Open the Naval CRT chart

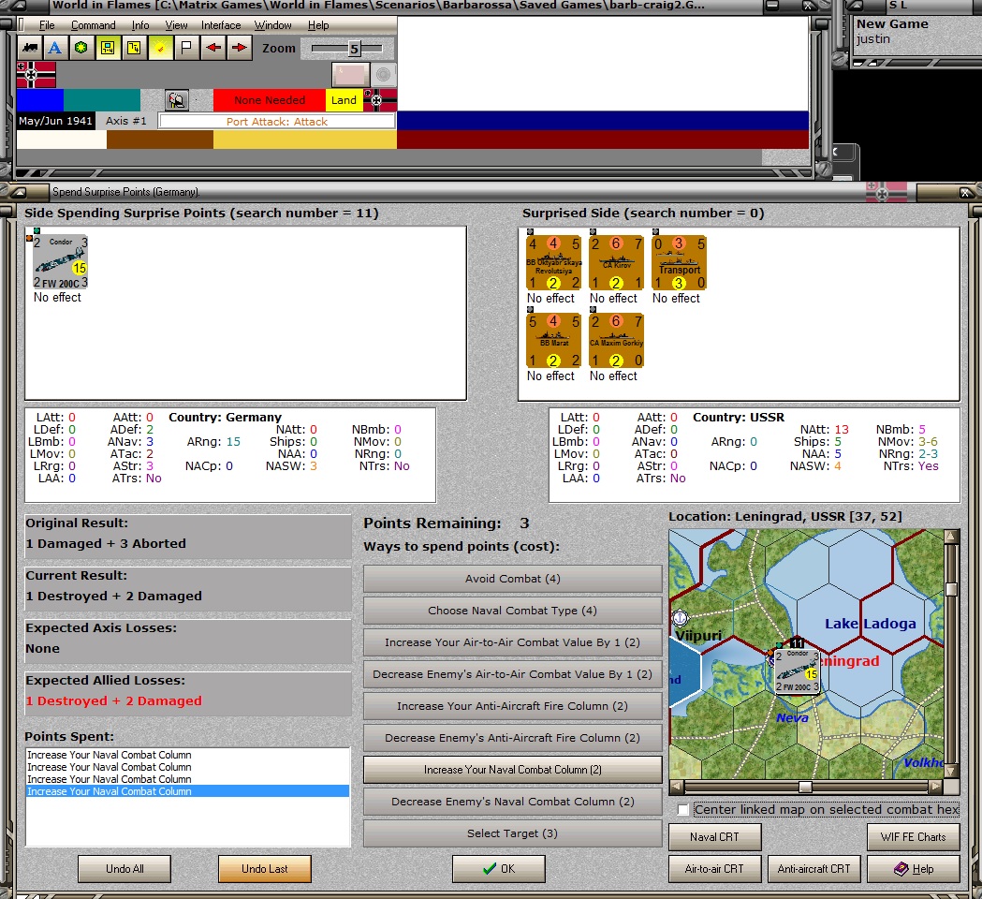coord(714,837)
